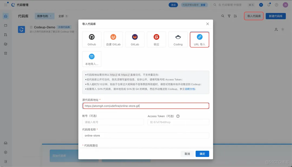Click the Codeup-Demo repository avatar icon
Image resolution: width=292 pixels, height=167 pixels.
point(22,29)
